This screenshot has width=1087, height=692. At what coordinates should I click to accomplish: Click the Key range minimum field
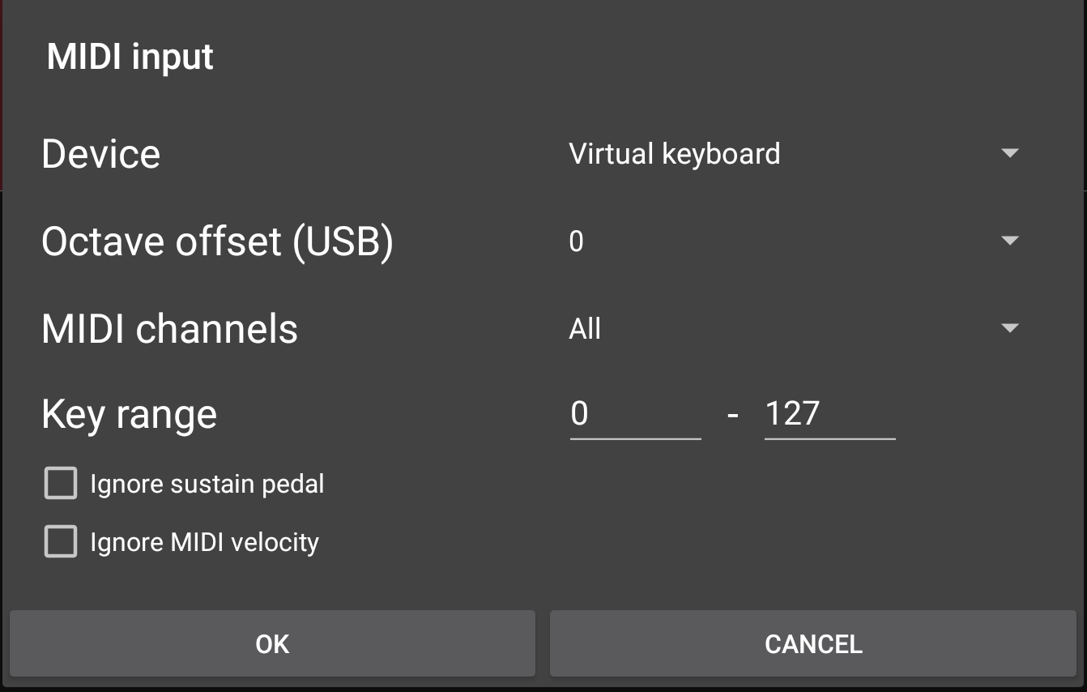click(635, 415)
